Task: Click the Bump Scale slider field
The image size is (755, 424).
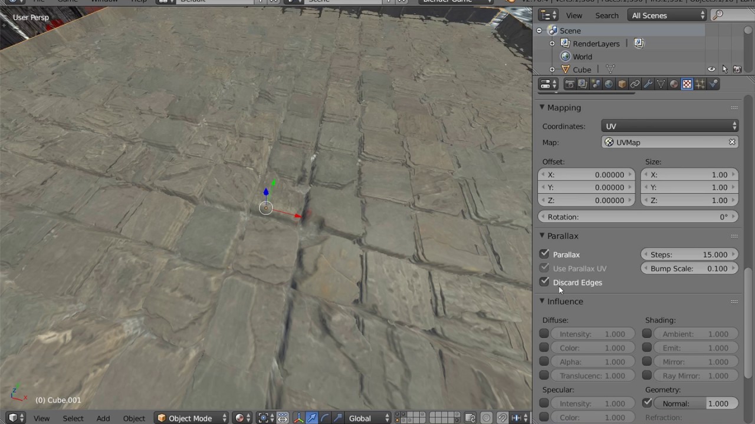Action: (x=690, y=268)
